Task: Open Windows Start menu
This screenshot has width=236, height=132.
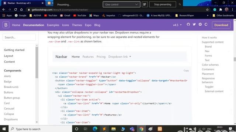Action: click(x=4, y=129)
